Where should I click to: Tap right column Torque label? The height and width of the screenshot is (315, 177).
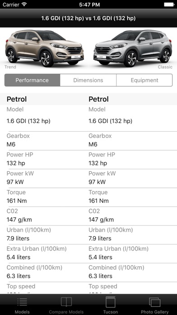coord(98,192)
